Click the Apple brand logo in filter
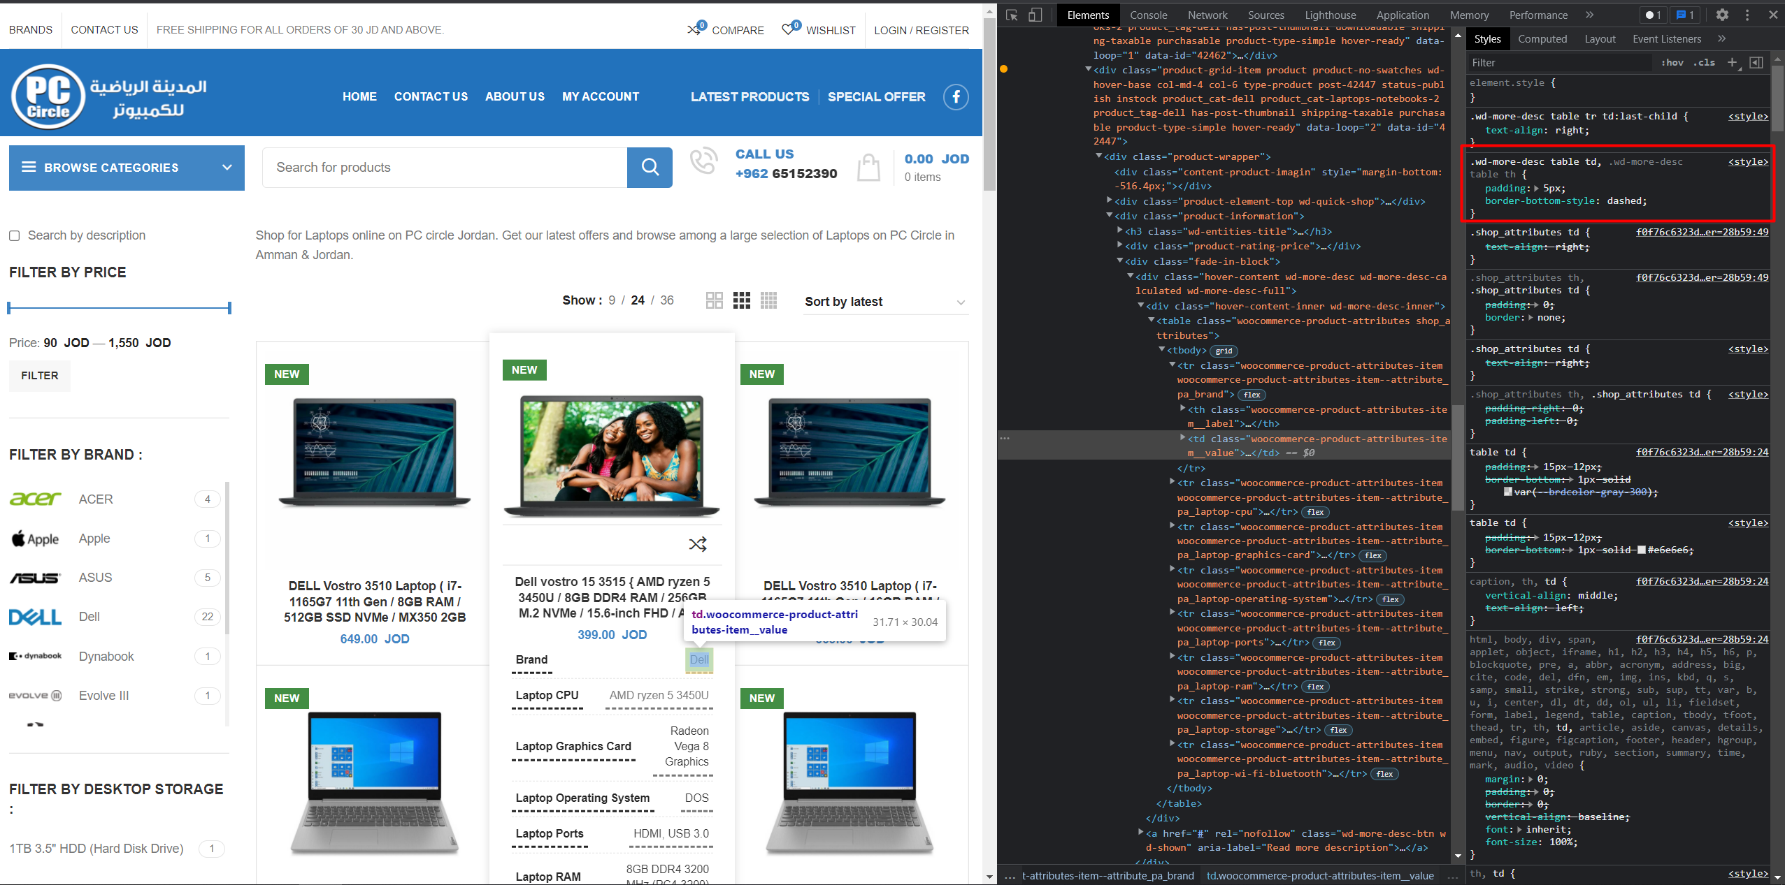 coord(35,539)
